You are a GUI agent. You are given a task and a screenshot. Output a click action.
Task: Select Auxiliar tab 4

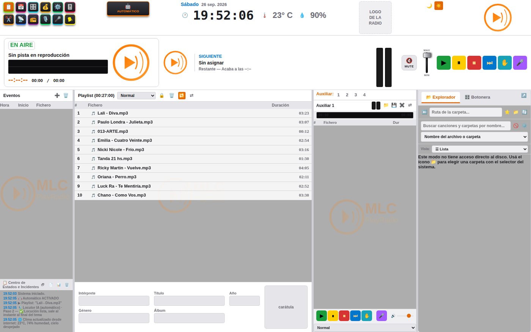[364, 95]
